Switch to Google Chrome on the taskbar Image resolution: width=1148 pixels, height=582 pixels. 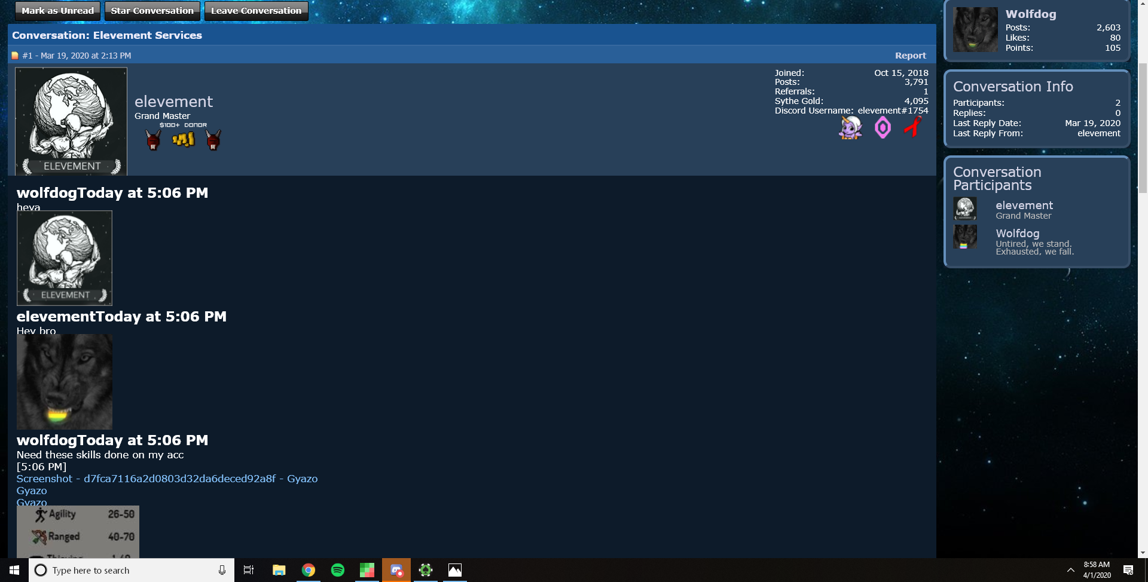(x=308, y=570)
